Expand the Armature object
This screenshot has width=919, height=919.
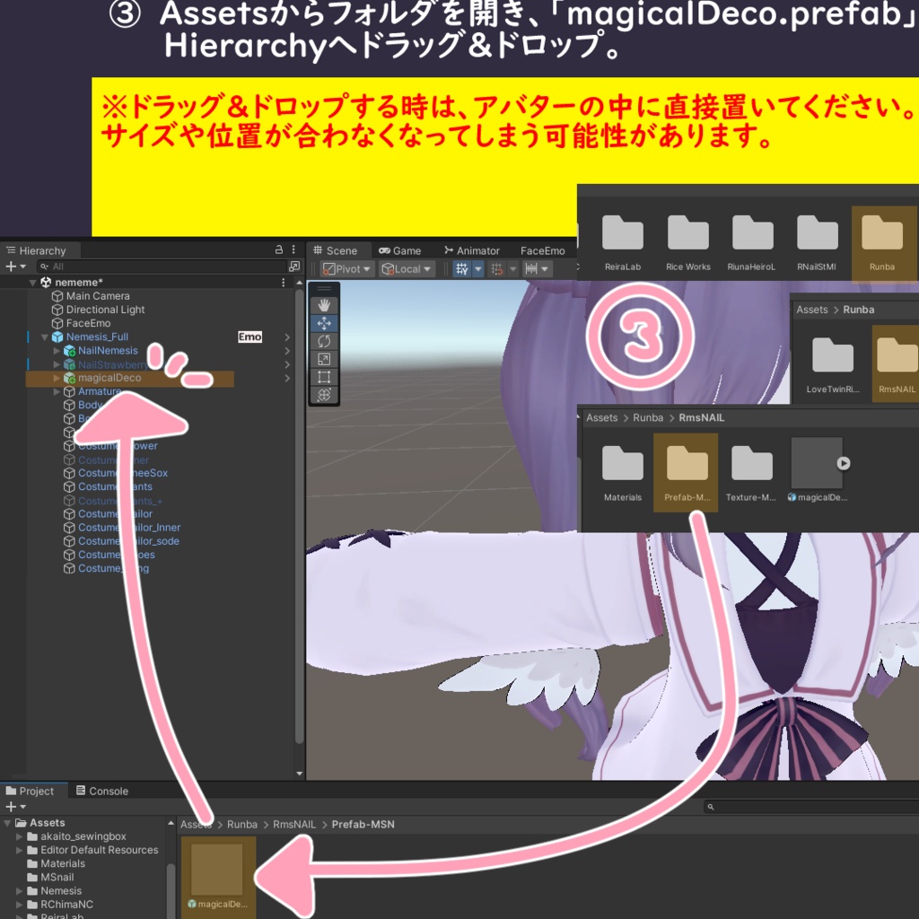tap(57, 391)
